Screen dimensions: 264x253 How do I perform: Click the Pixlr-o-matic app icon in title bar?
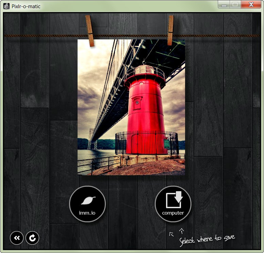6,6
